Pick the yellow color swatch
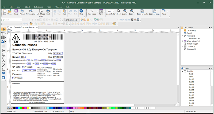The image size is (214, 114). pos(28,108)
